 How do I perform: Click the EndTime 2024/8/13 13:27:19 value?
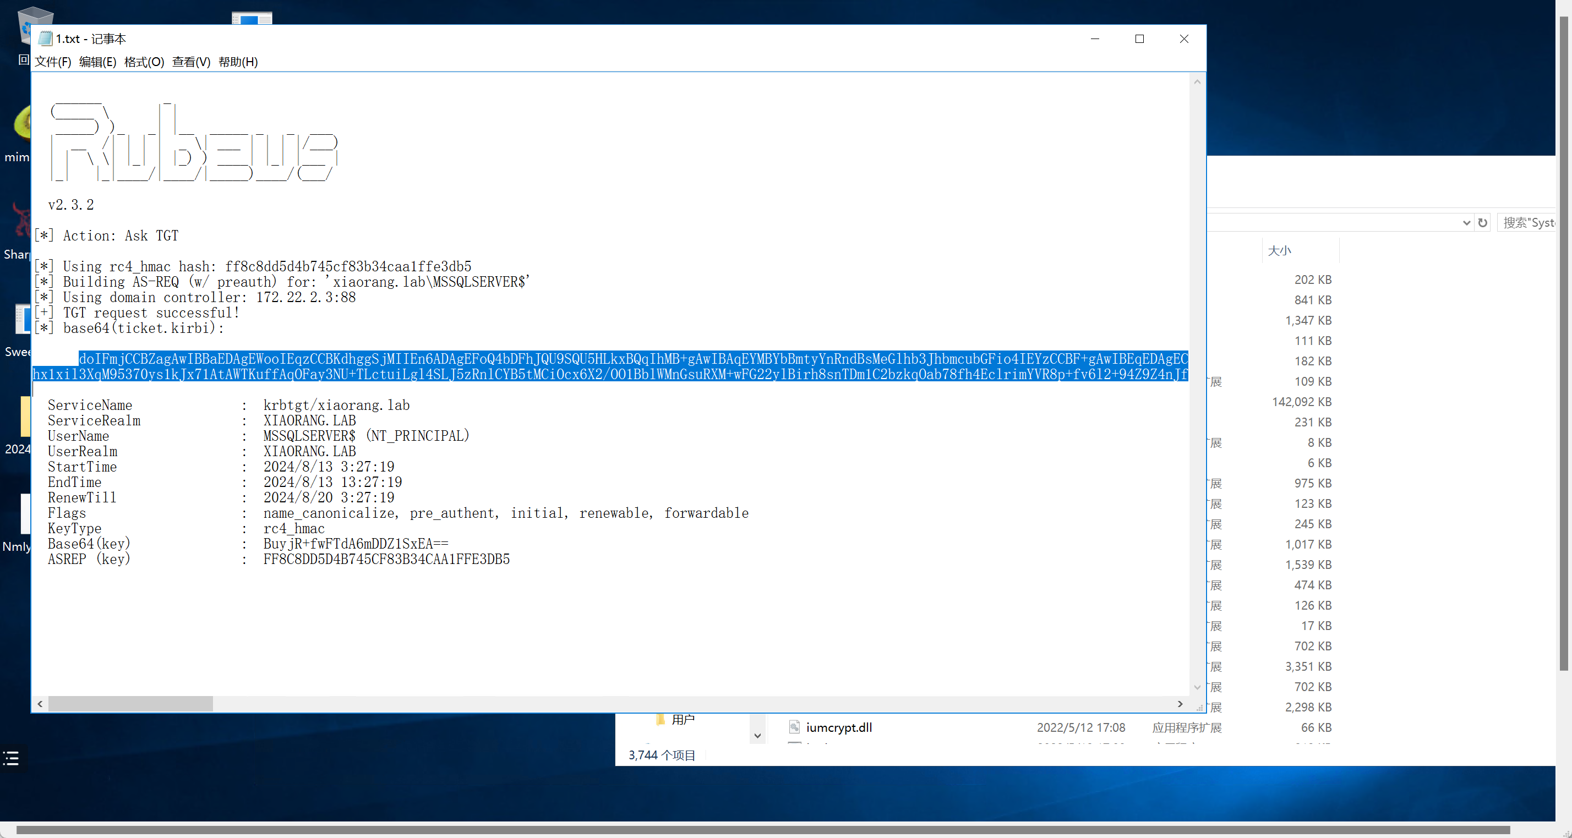332,483
